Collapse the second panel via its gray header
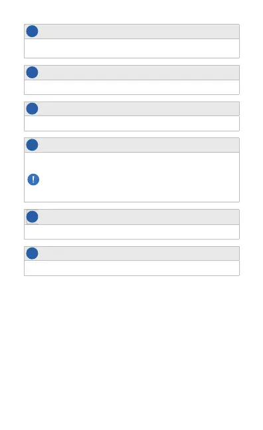Screen dimensions: 263x430 (131, 73)
